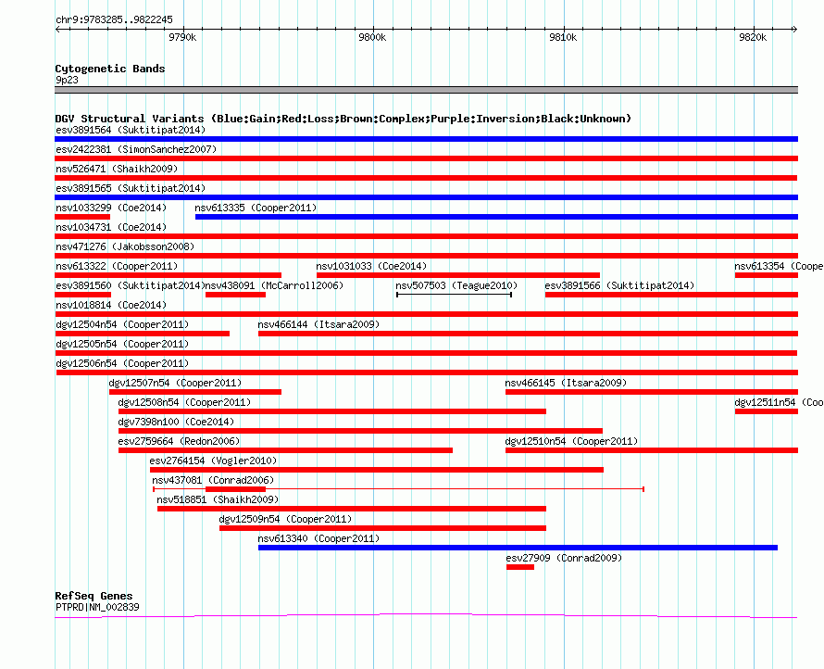Click the nsv613322 (Cooper2011) label
Image resolution: width=824 pixels, height=669 pixels.
pyautogui.click(x=117, y=266)
